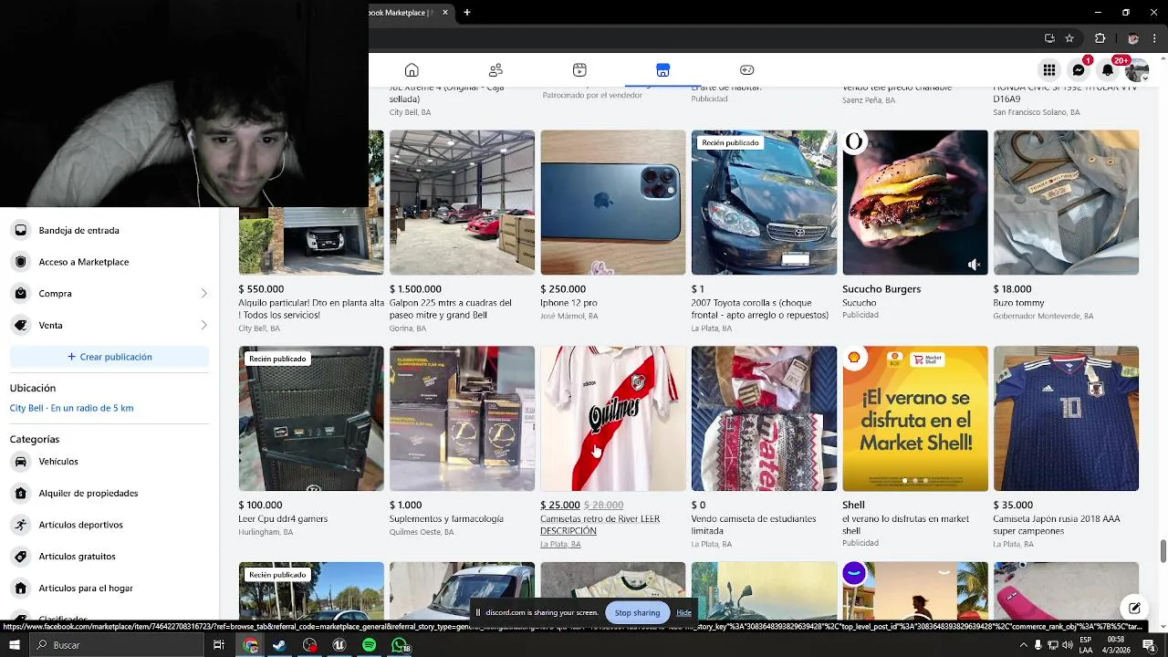1168x657 pixels.
Task: Open the 2007 Toyota corolla listing photo
Action: pyautogui.click(x=764, y=203)
